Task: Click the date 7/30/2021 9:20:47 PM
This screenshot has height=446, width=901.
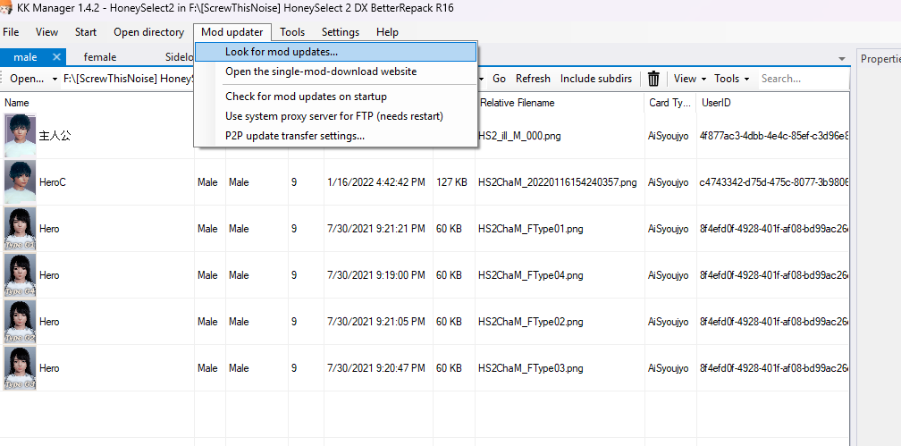Action: pyautogui.click(x=376, y=368)
